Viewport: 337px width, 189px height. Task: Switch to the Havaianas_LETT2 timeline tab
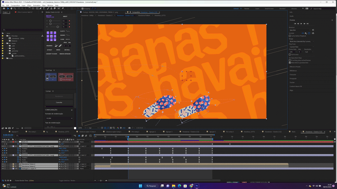249,132
